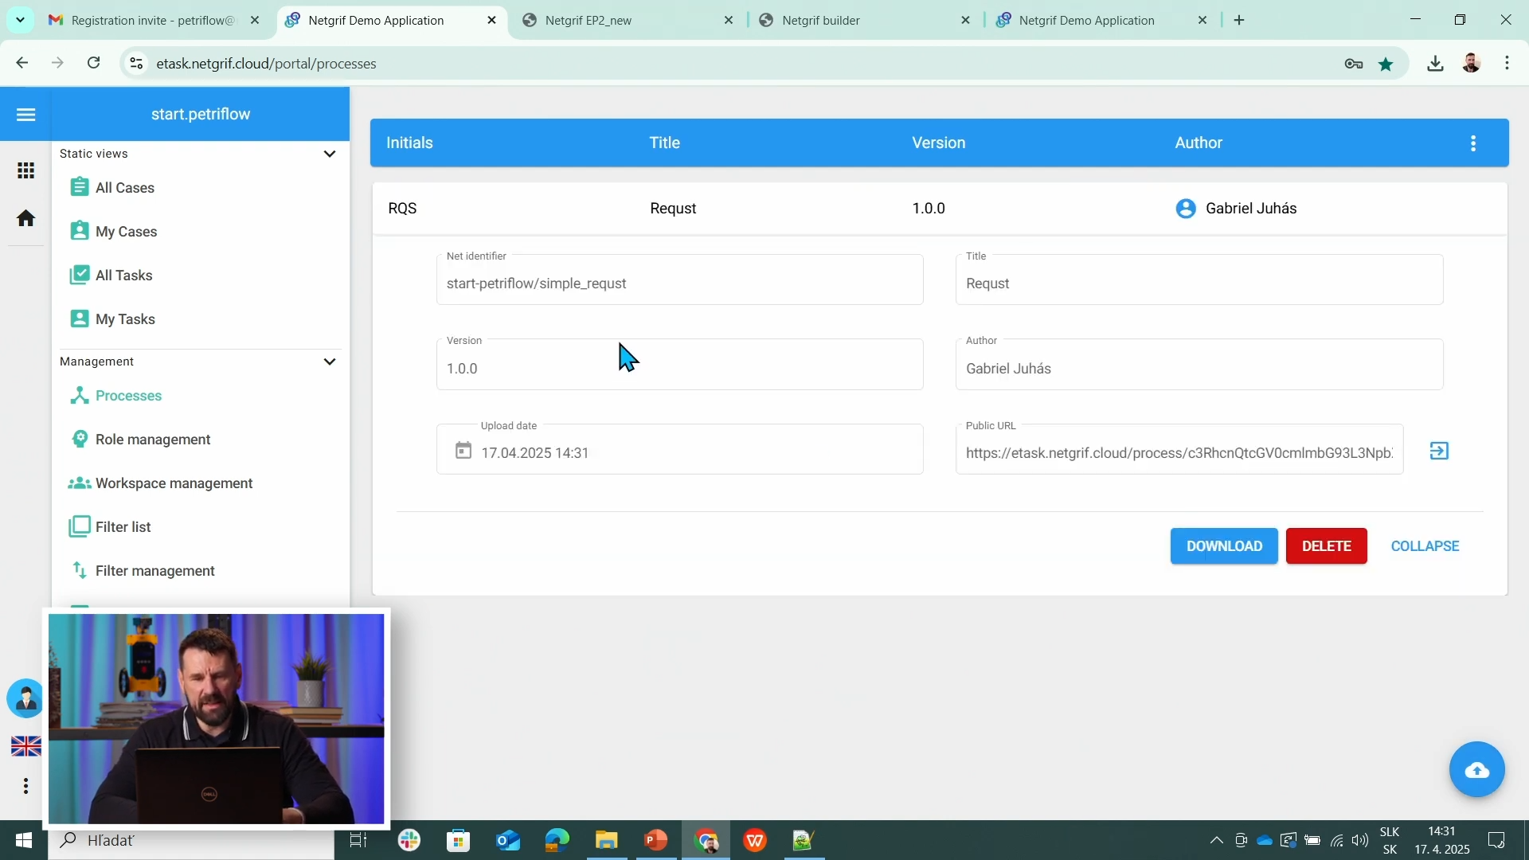Click the DELETE button

click(1326, 545)
